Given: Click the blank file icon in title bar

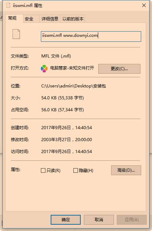Looking at the screenshot, I should (8, 6).
